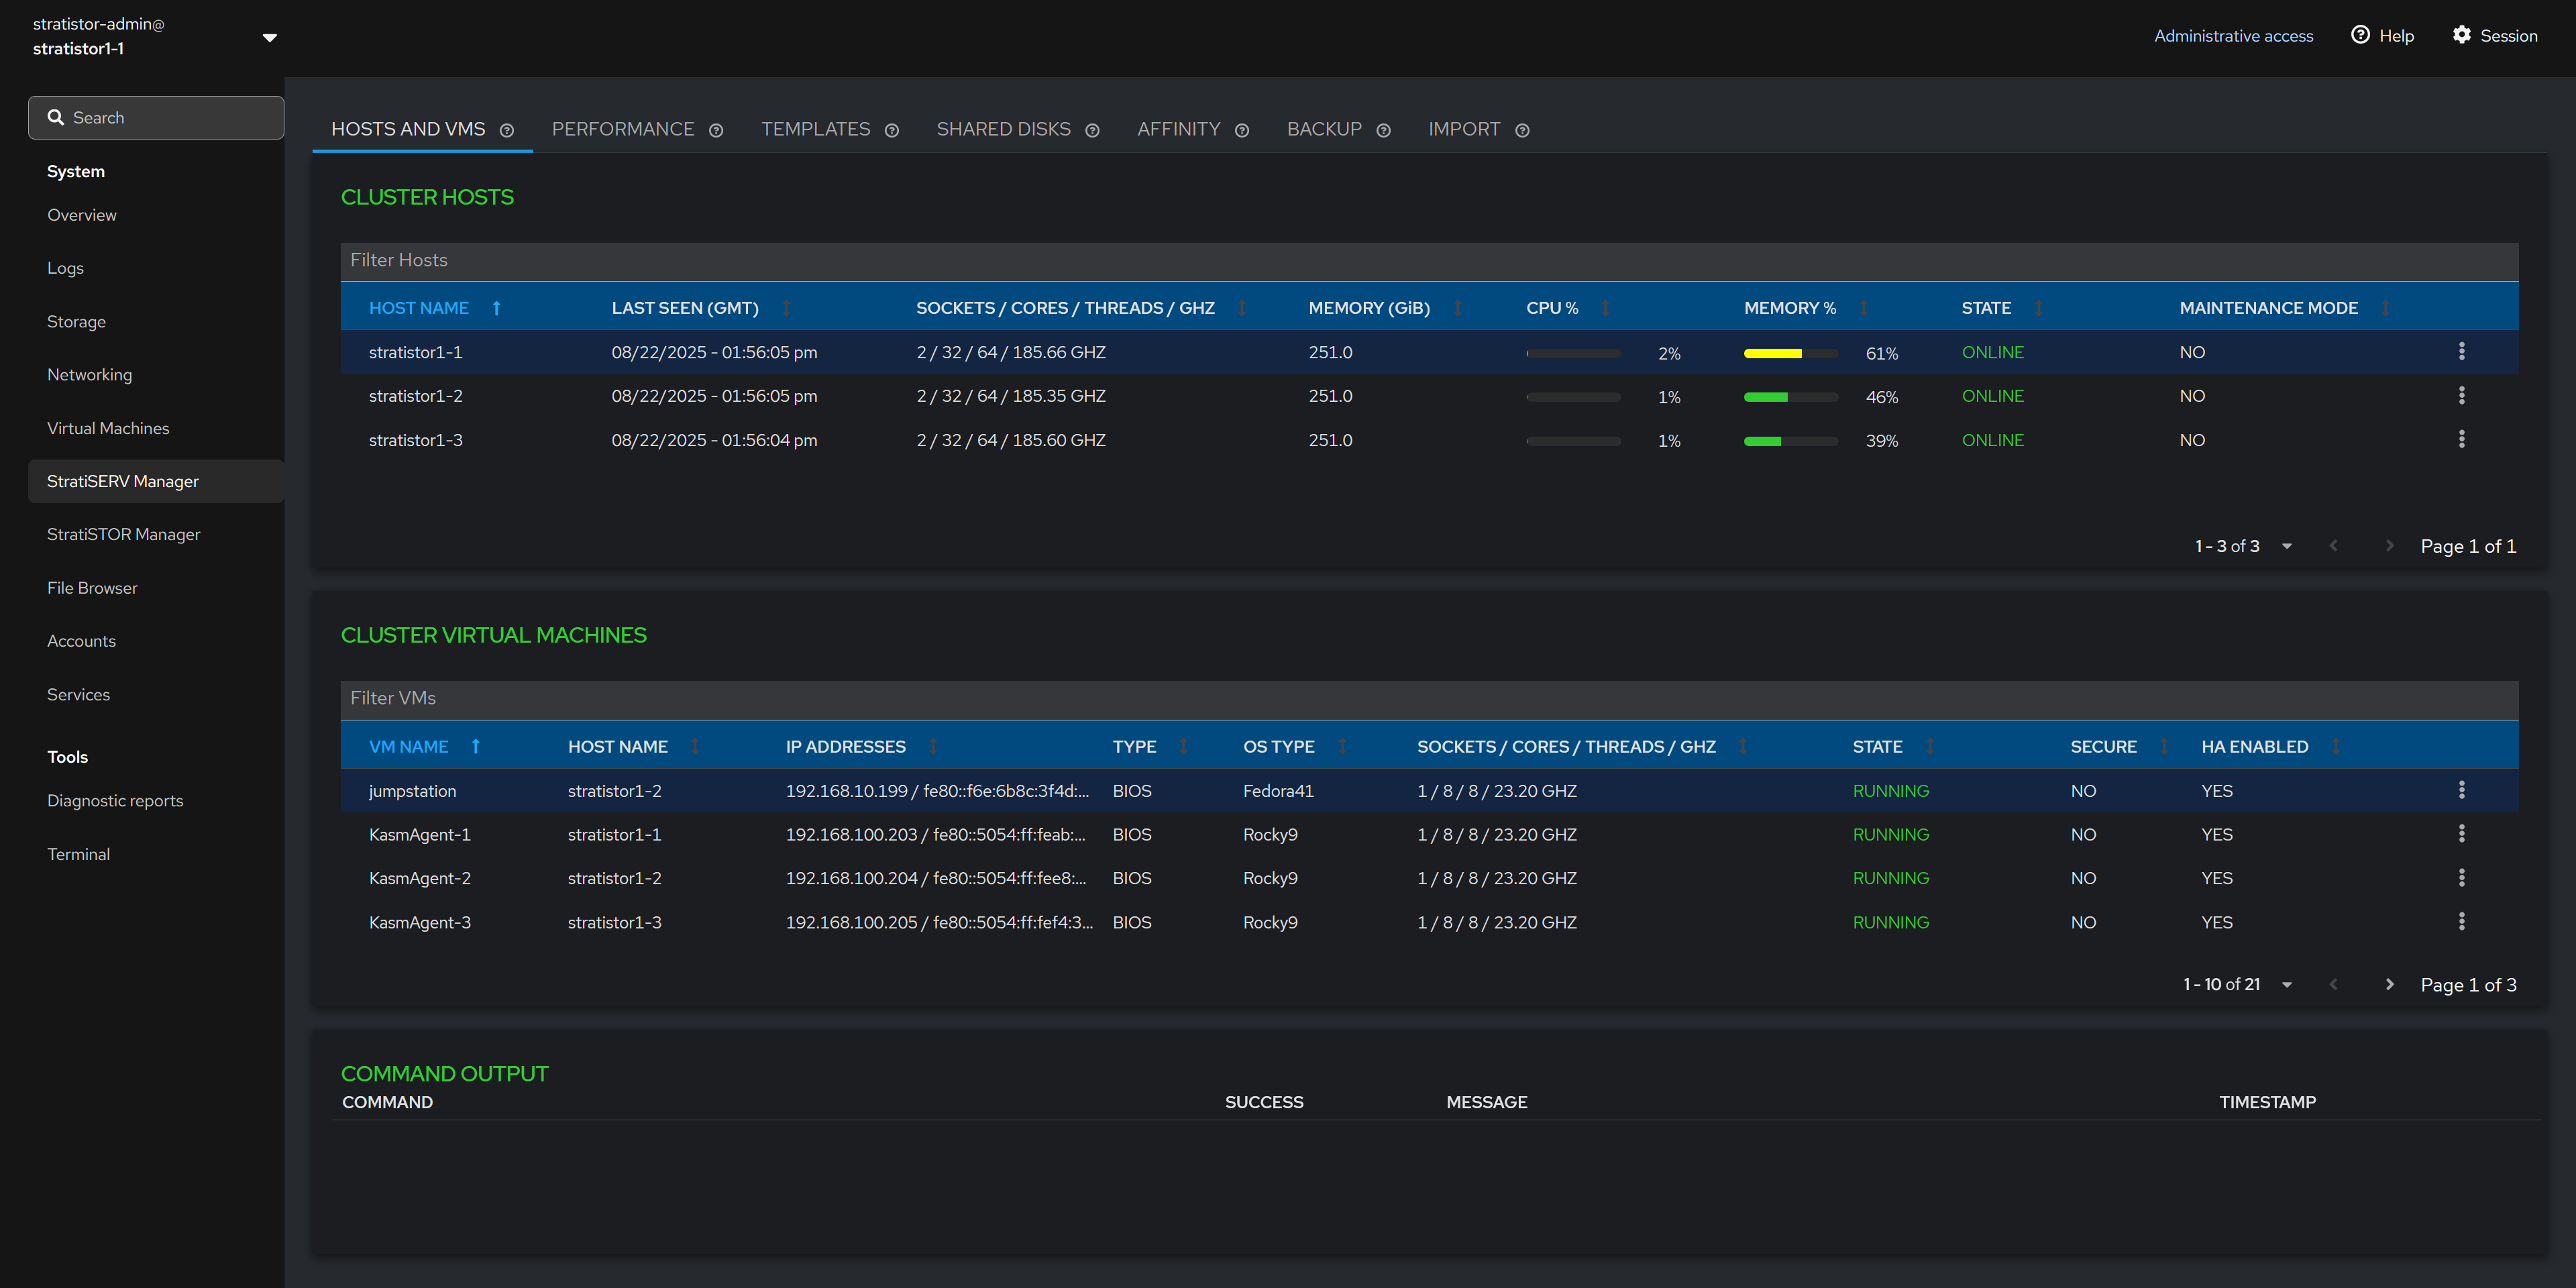This screenshot has width=2576, height=1288.
Task: Sort VMs by STATE column
Action: coord(1930,746)
